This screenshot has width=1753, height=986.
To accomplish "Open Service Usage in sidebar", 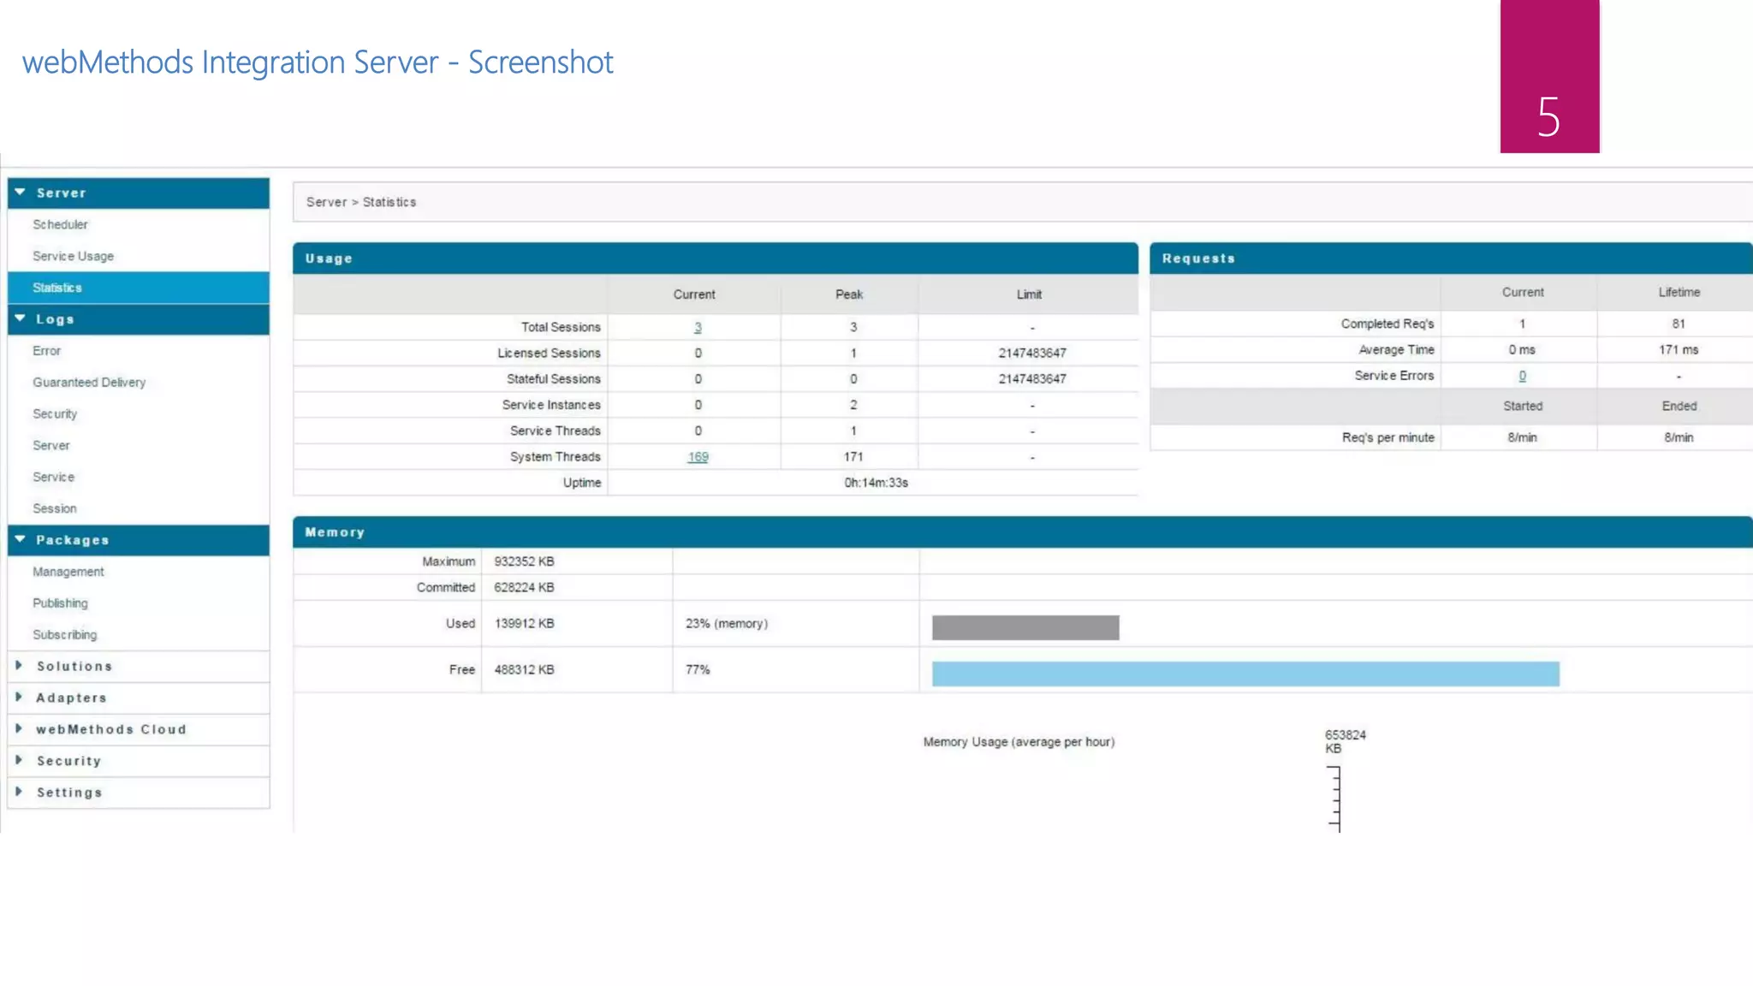I will tap(73, 256).
